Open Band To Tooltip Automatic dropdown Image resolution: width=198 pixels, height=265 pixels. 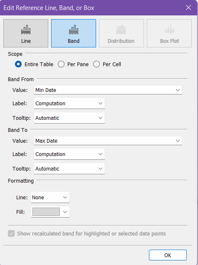[x=69, y=168]
